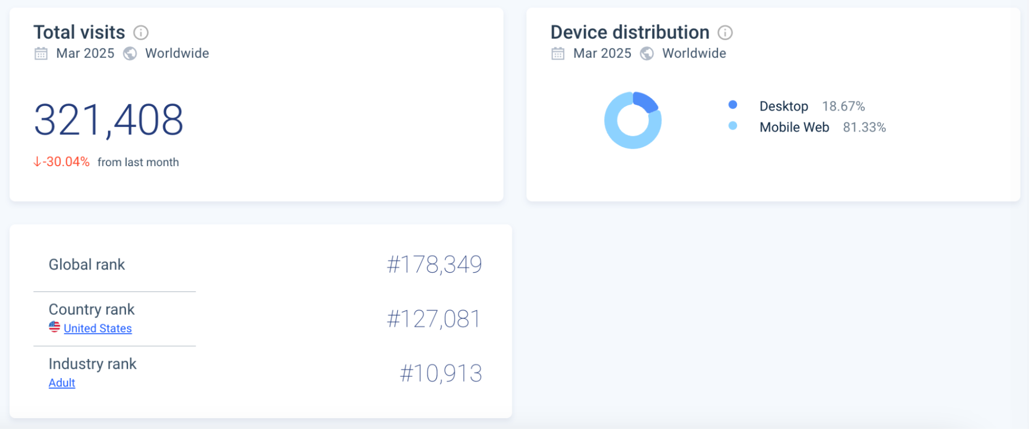The height and width of the screenshot is (429, 1029).
Task: Open the Adult industry category link
Action: tap(62, 383)
